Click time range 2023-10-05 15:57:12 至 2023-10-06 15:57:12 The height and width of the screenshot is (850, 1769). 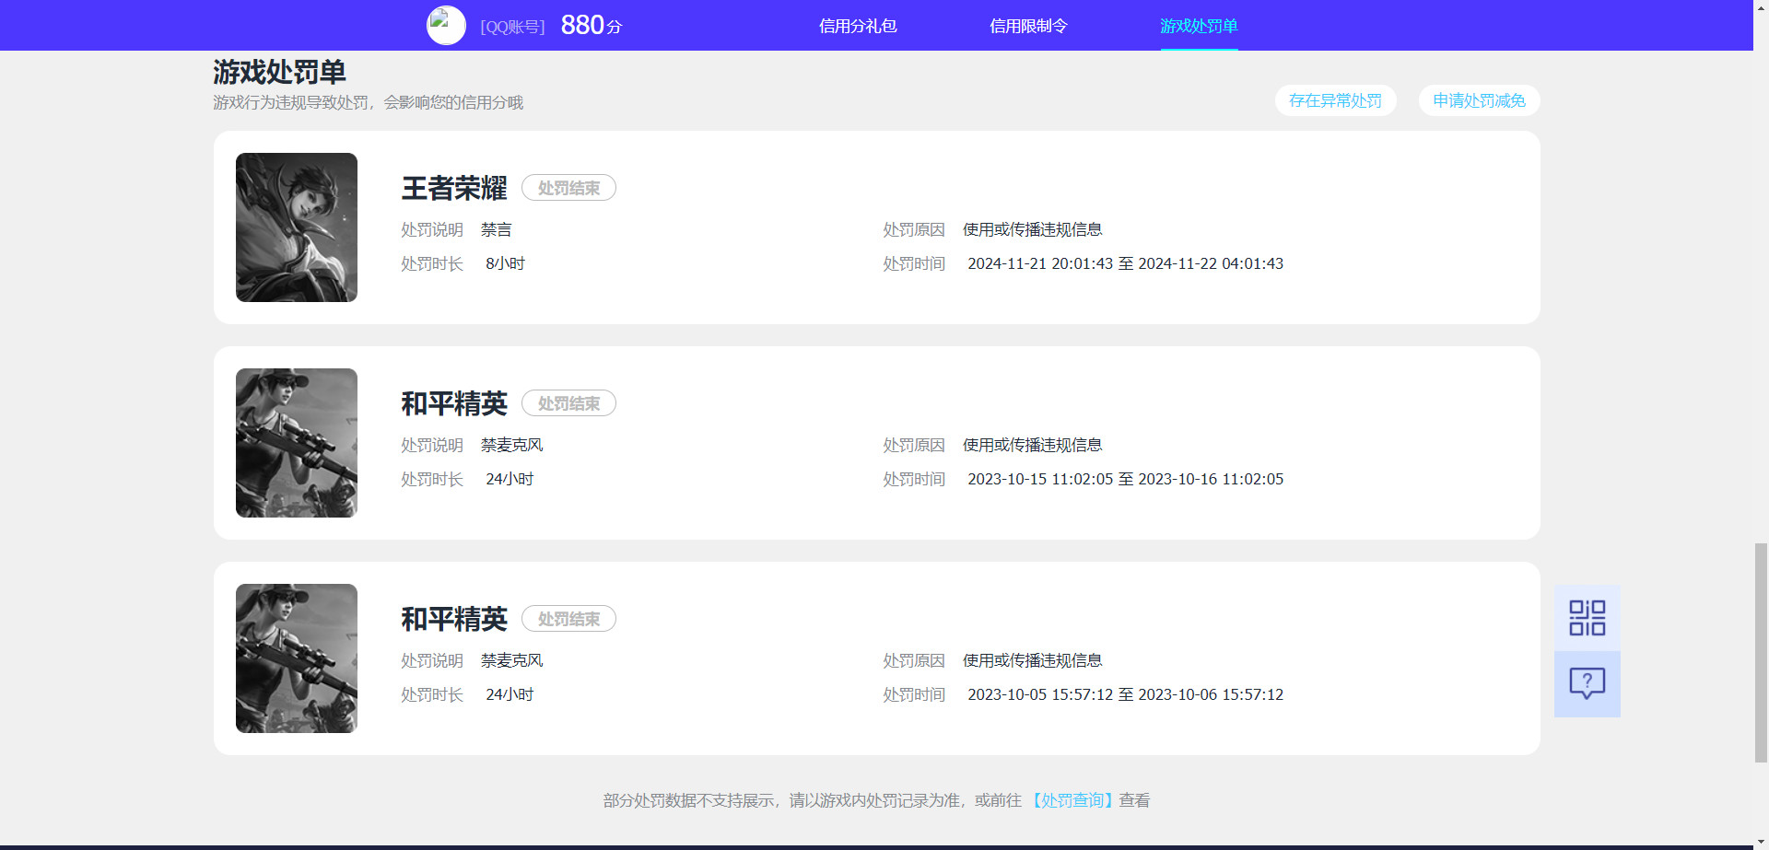(1125, 694)
